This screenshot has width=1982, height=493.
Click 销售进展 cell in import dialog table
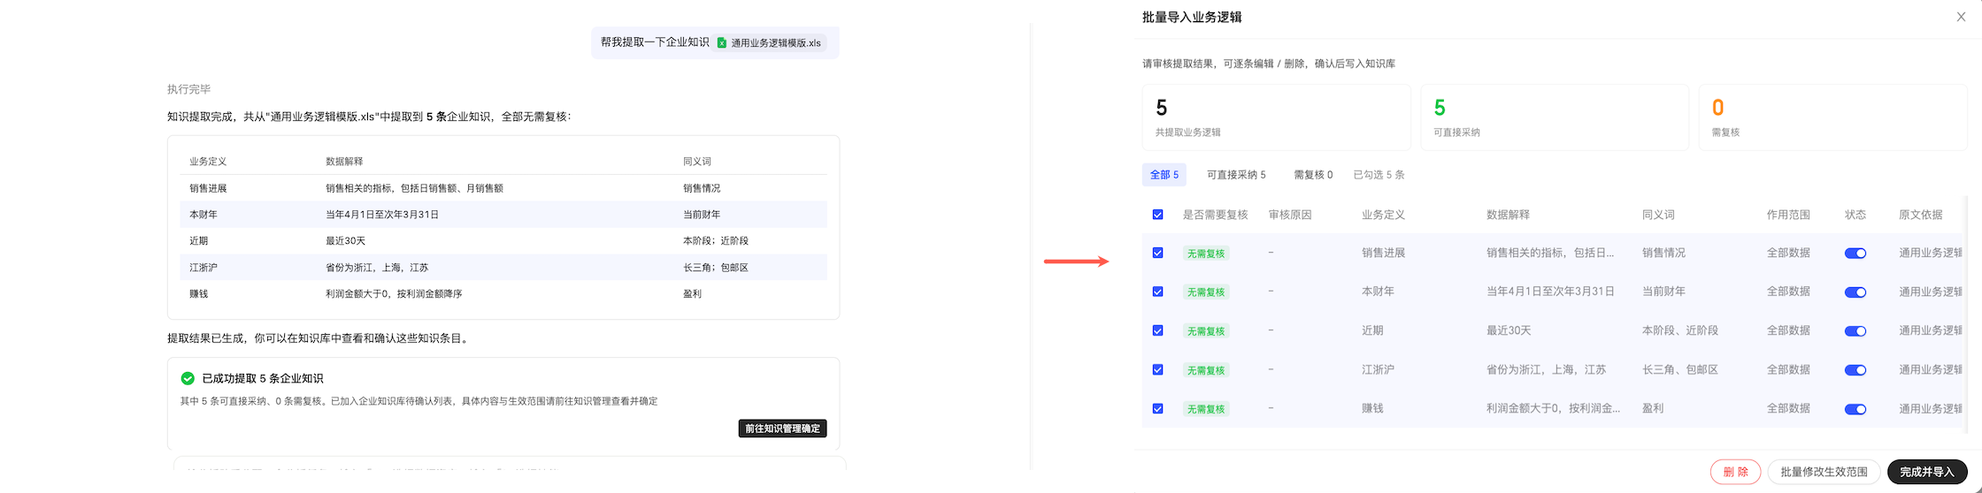(1383, 253)
